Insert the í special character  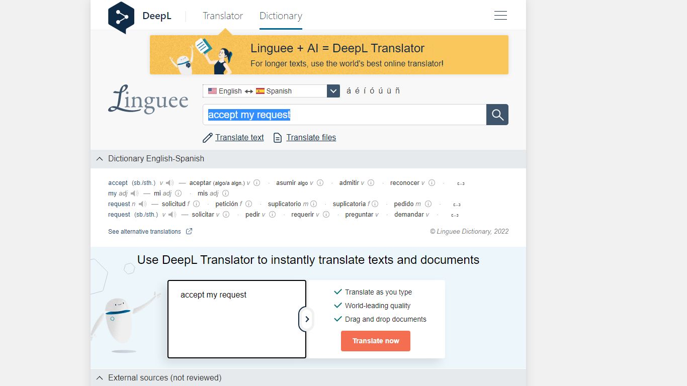click(365, 91)
